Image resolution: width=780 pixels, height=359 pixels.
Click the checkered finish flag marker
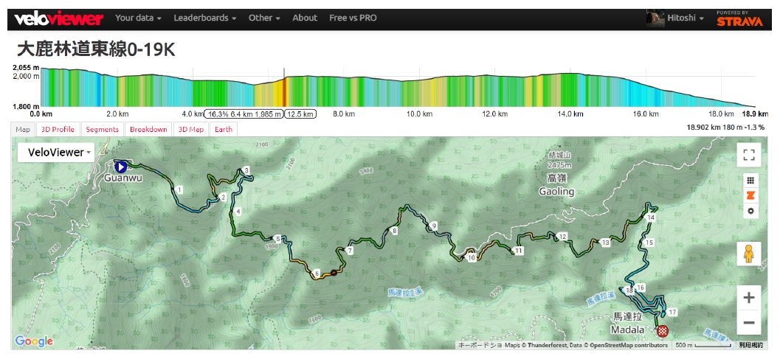point(663,330)
